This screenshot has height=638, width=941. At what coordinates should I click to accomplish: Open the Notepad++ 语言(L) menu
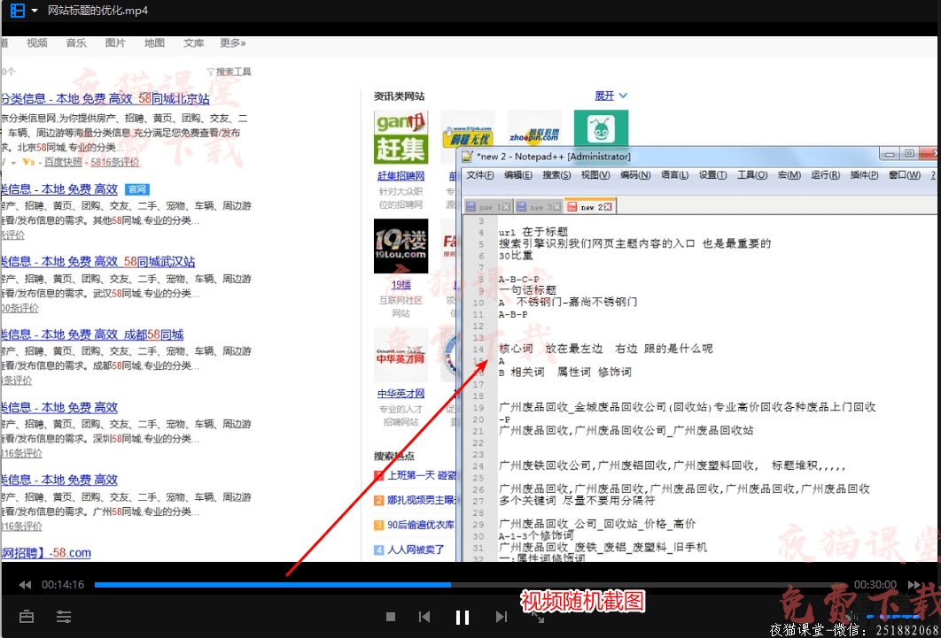point(674,175)
